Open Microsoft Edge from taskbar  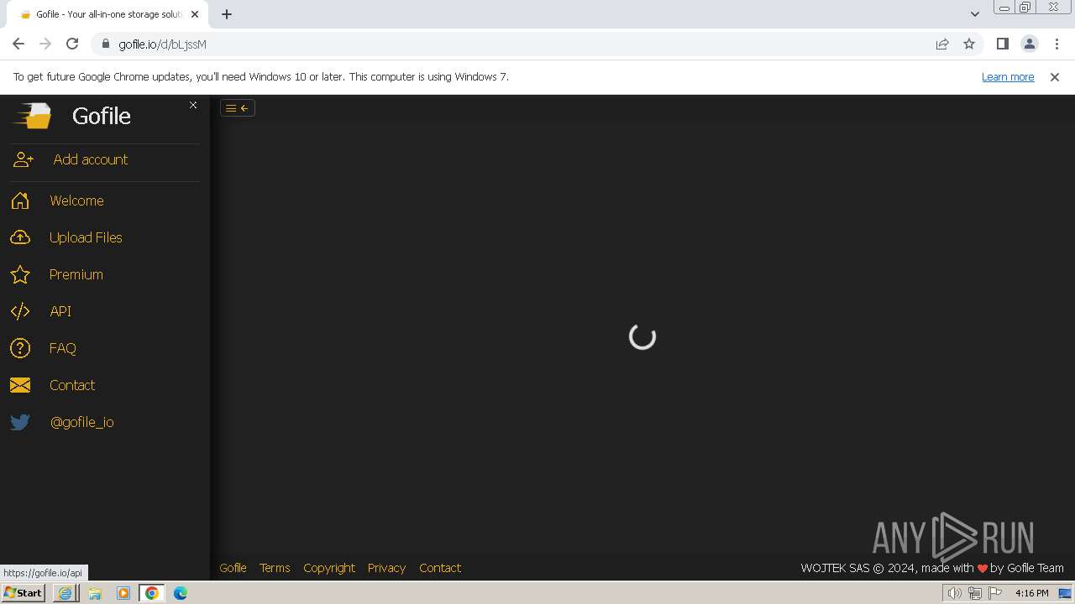click(x=181, y=593)
